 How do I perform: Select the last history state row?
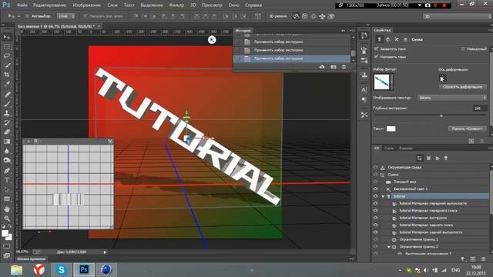pyautogui.click(x=291, y=58)
